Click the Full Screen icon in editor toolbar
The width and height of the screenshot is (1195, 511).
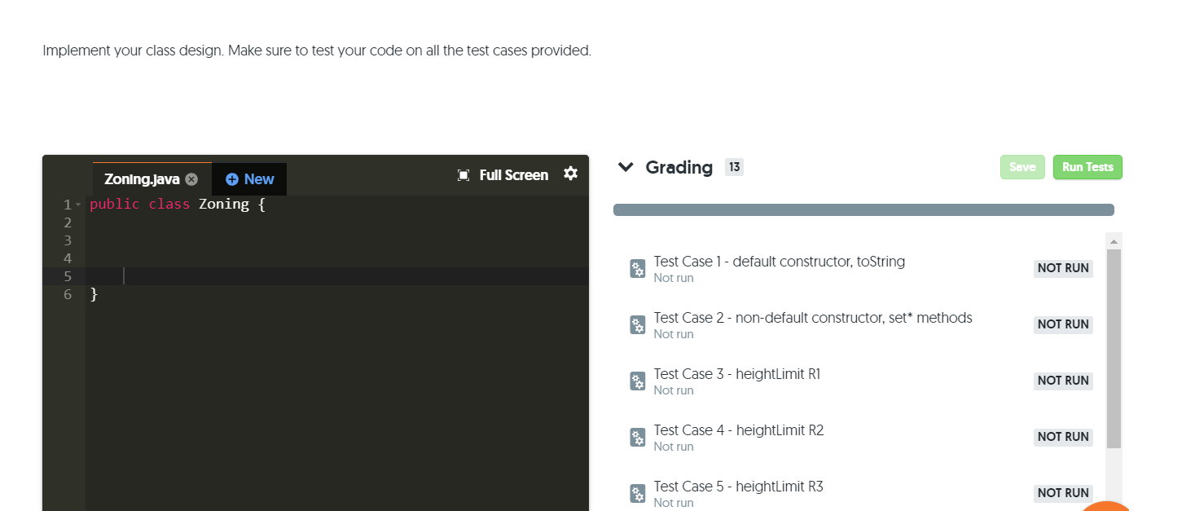point(464,174)
